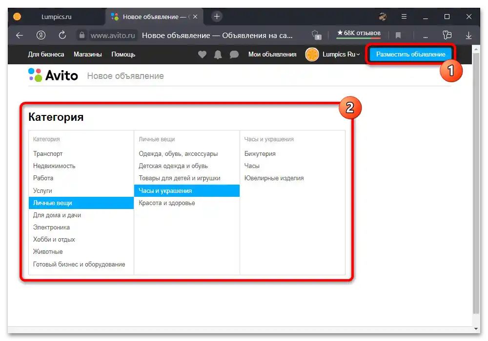The image size is (488, 341).
Task: Open the profile avatar in title bar
Action: 383,17
